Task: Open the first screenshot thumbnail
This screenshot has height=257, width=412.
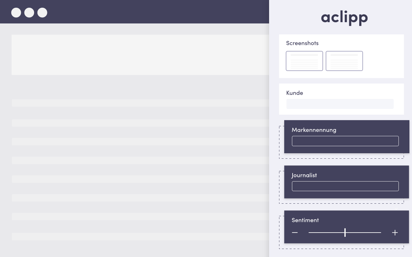Action: [x=304, y=61]
